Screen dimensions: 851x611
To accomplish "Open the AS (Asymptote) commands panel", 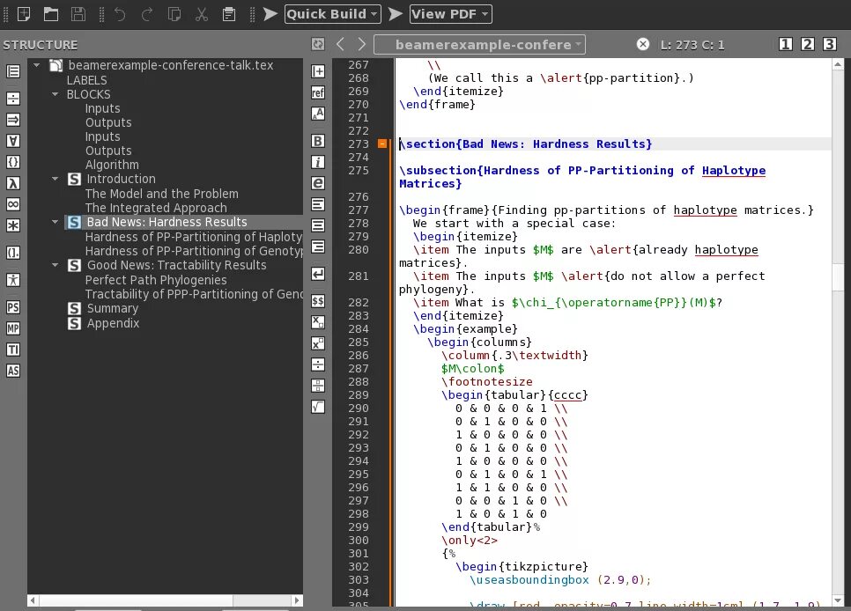I will [x=13, y=371].
